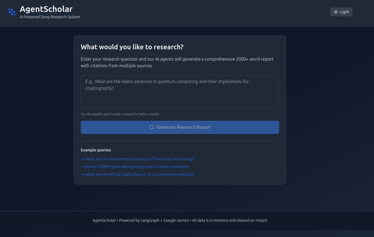Pick the AI ethics autonomous vehicles query
Viewport: 374px width, 237px height.
[x=140, y=174]
